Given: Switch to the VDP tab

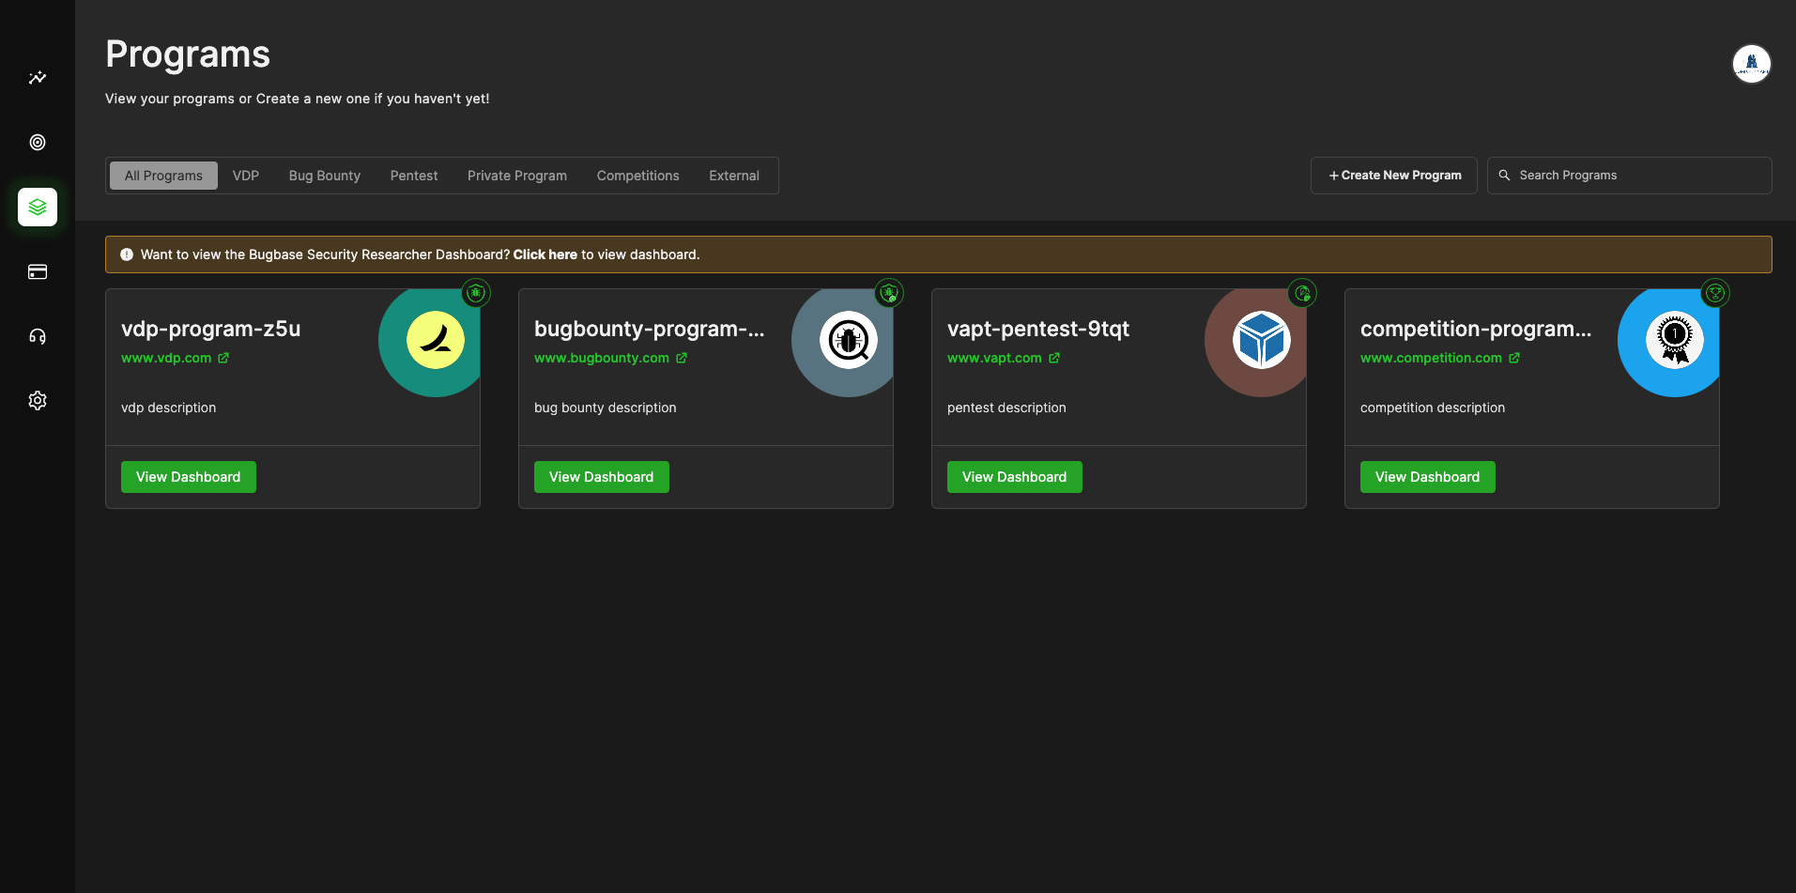Looking at the screenshot, I should point(246,176).
